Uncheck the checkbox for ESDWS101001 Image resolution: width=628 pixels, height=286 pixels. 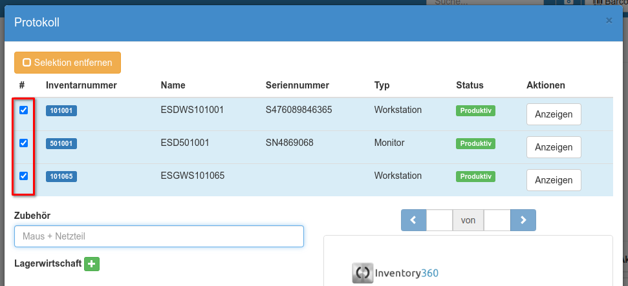tap(24, 110)
